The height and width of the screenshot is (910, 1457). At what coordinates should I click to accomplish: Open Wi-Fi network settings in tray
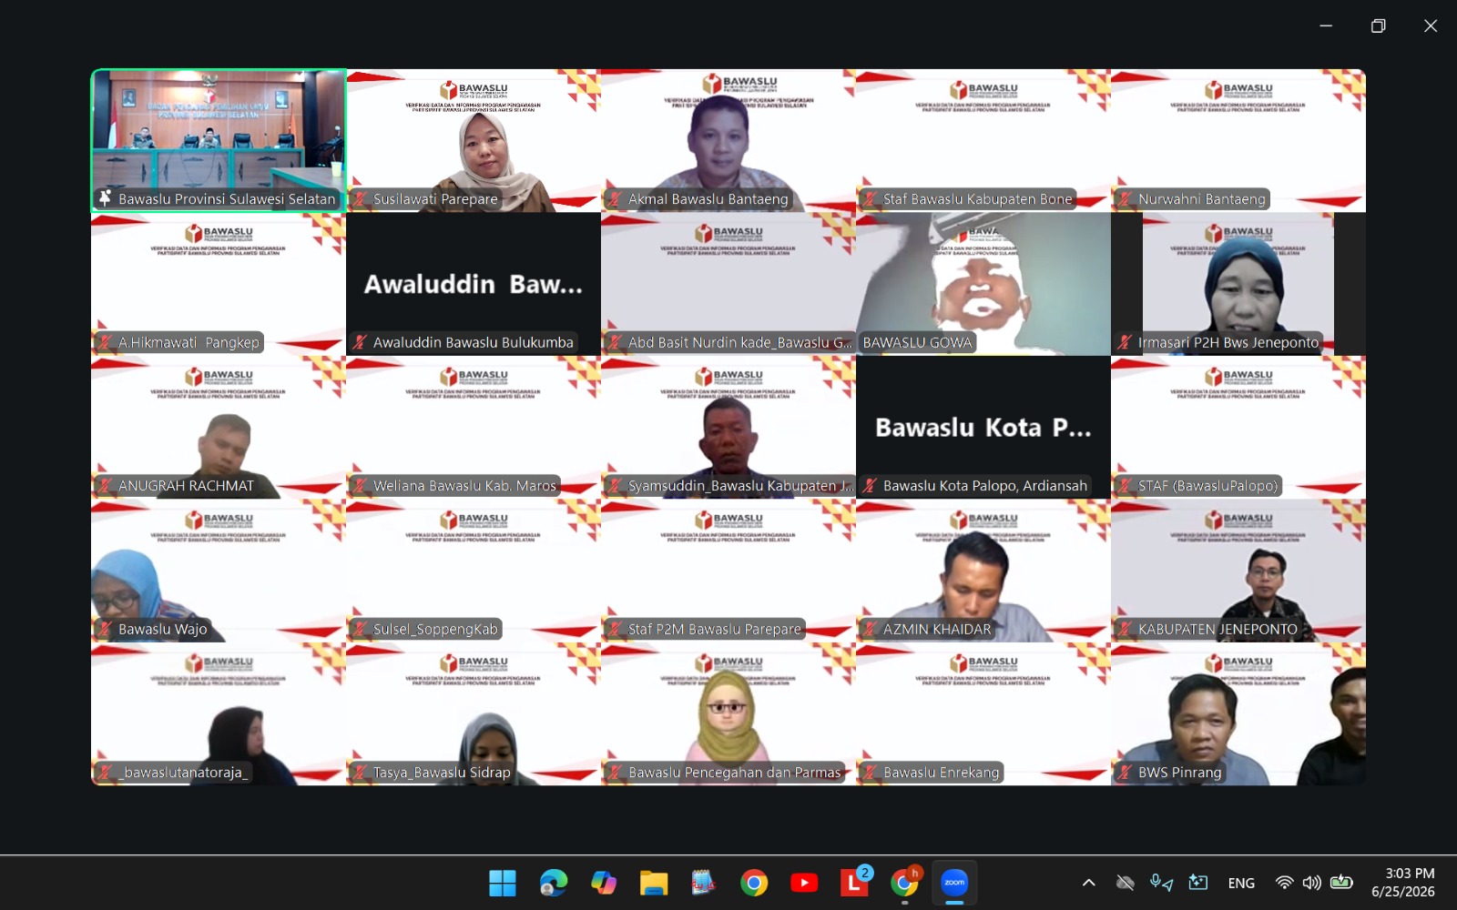pos(1284,883)
